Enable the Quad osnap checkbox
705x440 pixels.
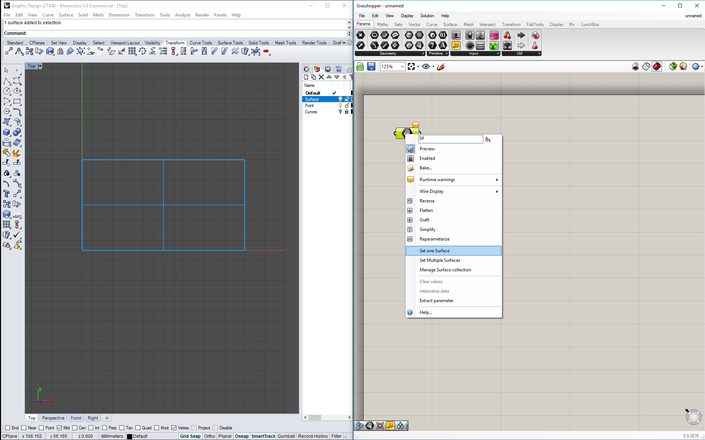pyautogui.click(x=138, y=428)
